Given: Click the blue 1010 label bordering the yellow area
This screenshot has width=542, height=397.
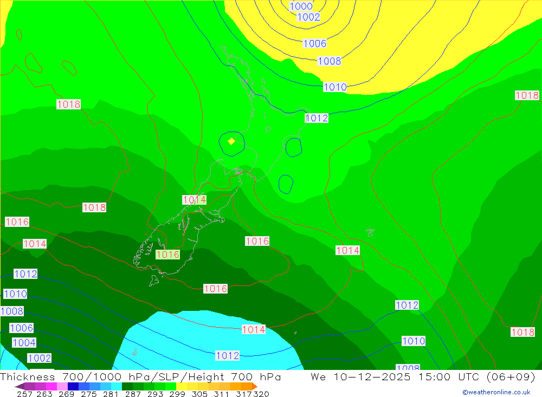Looking at the screenshot, I should [335, 87].
